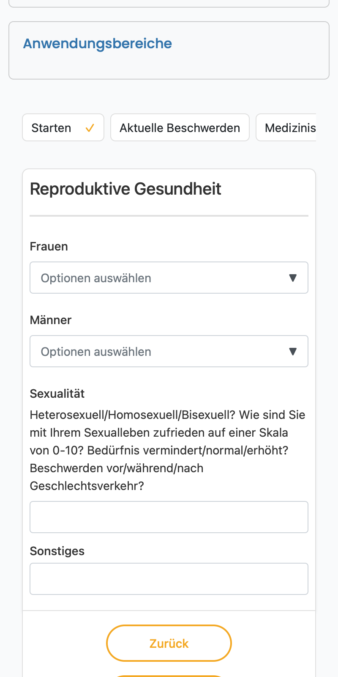
Task: Open the Aktuelle Beschwerden tab
Action: [x=180, y=127]
